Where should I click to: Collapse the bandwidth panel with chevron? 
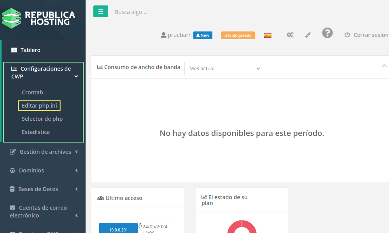(384, 66)
